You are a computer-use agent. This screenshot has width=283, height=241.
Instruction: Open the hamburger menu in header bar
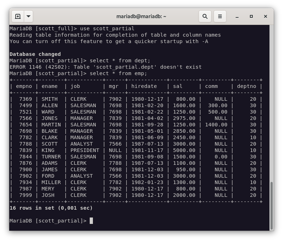point(220,16)
